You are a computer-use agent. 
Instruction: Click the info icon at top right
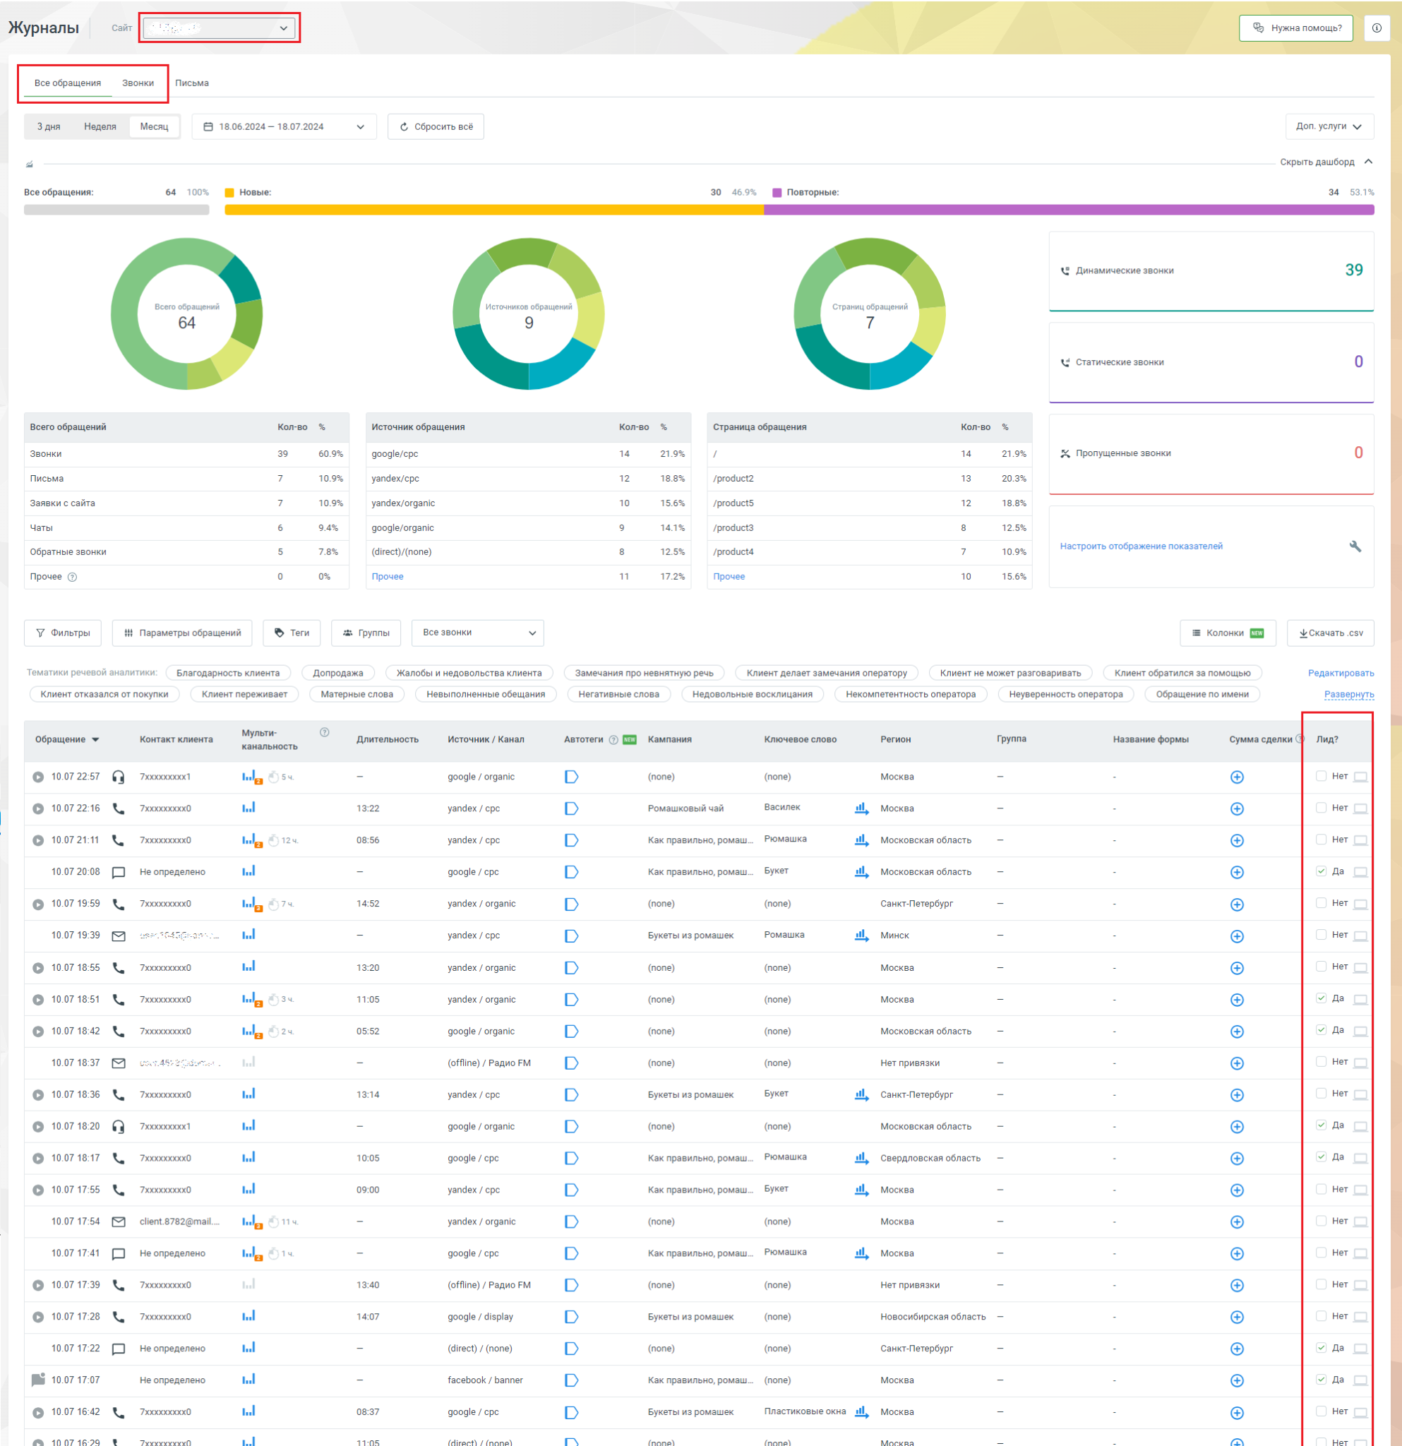coord(1376,28)
